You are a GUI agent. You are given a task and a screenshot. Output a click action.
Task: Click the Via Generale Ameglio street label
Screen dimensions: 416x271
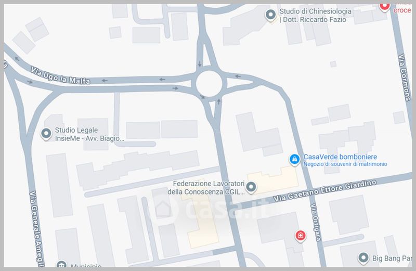coord(36,228)
